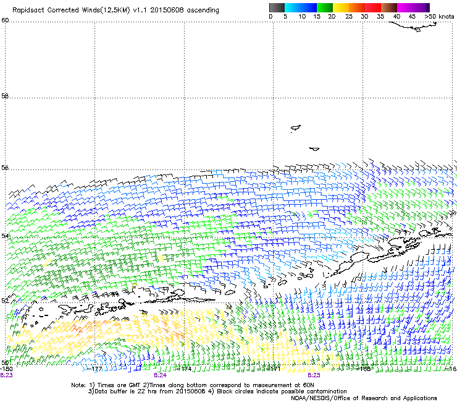Viewport: 457px width, 402px height.
Task: Click the longitude label '-180'
Action: click(6, 369)
